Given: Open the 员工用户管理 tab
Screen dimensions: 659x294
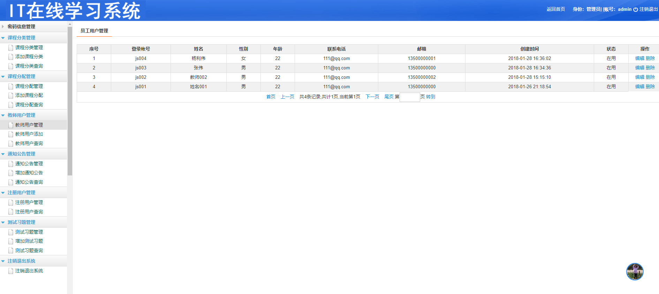Looking at the screenshot, I should (x=94, y=31).
